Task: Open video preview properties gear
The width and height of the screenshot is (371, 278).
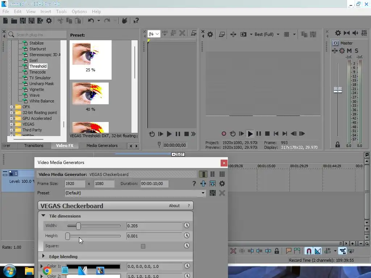Action: point(210,34)
